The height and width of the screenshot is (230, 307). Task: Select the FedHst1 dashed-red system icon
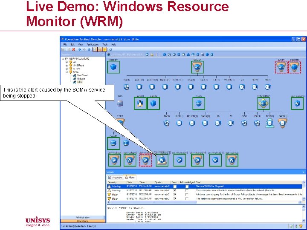pyautogui.click(x=295, y=67)
